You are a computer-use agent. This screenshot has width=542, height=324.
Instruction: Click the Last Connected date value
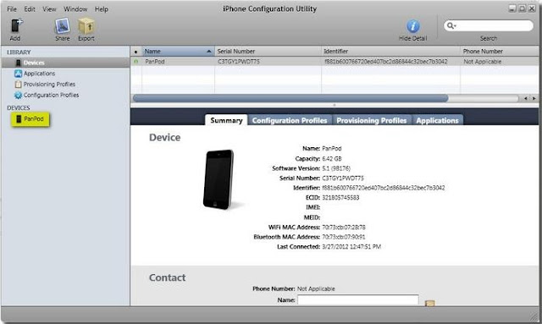(x=351, y=247)
